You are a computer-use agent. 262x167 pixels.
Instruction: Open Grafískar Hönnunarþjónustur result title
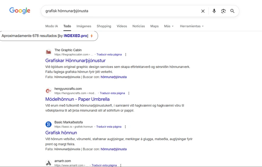pyautogui.click(x=75, y=60)
